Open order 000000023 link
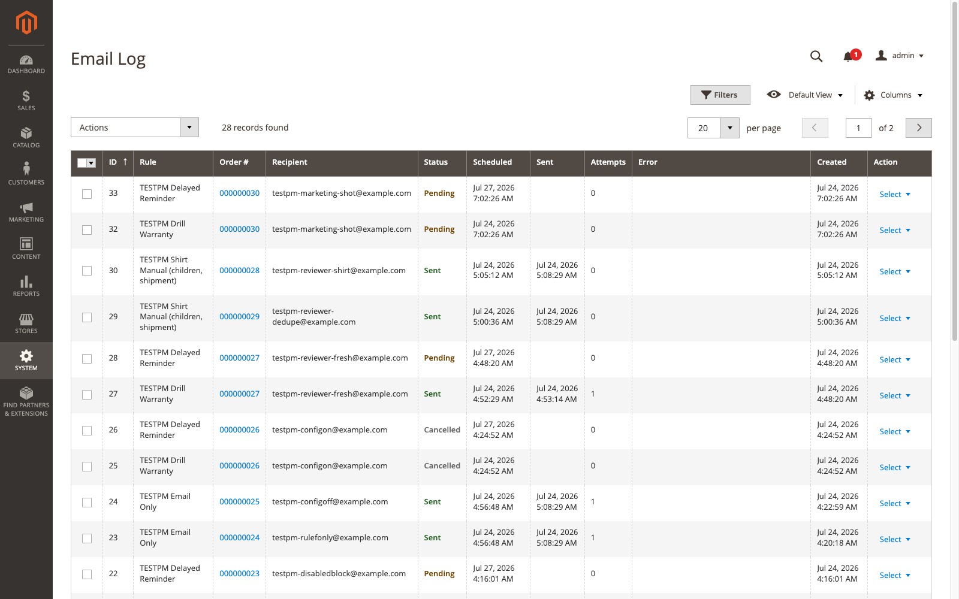 pyautogui.click(x=239, y=573)
